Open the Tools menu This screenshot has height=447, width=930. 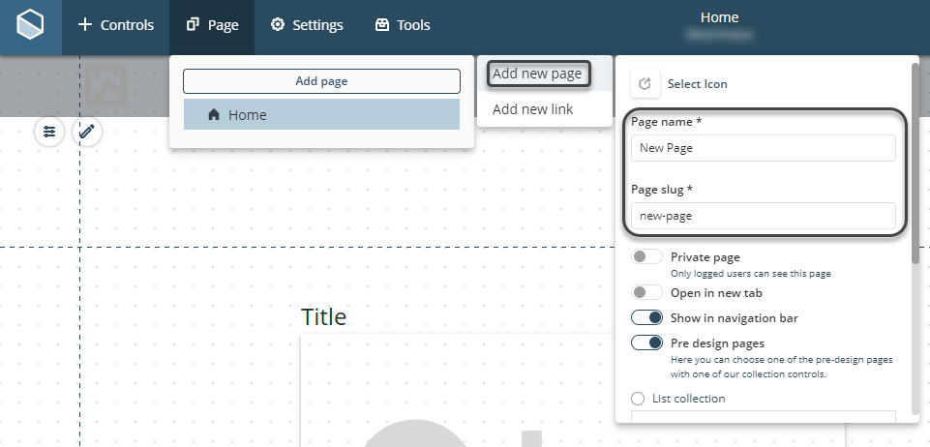403,25
